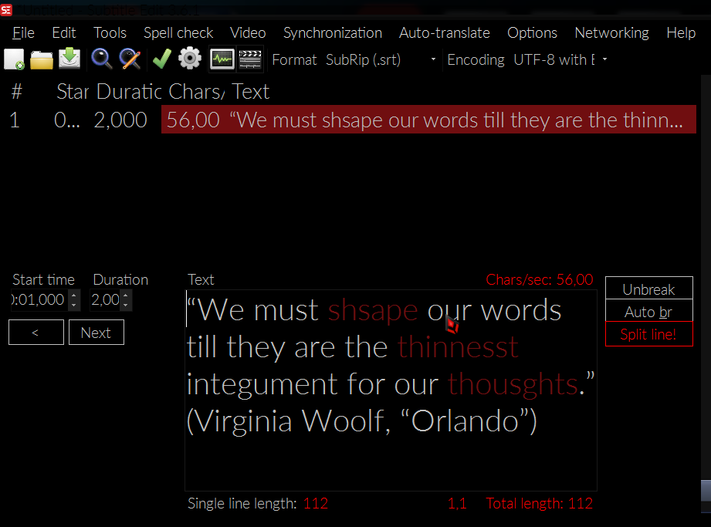
Task: Increase duration with up stepper arrow
Action: (x=126, y=296)
